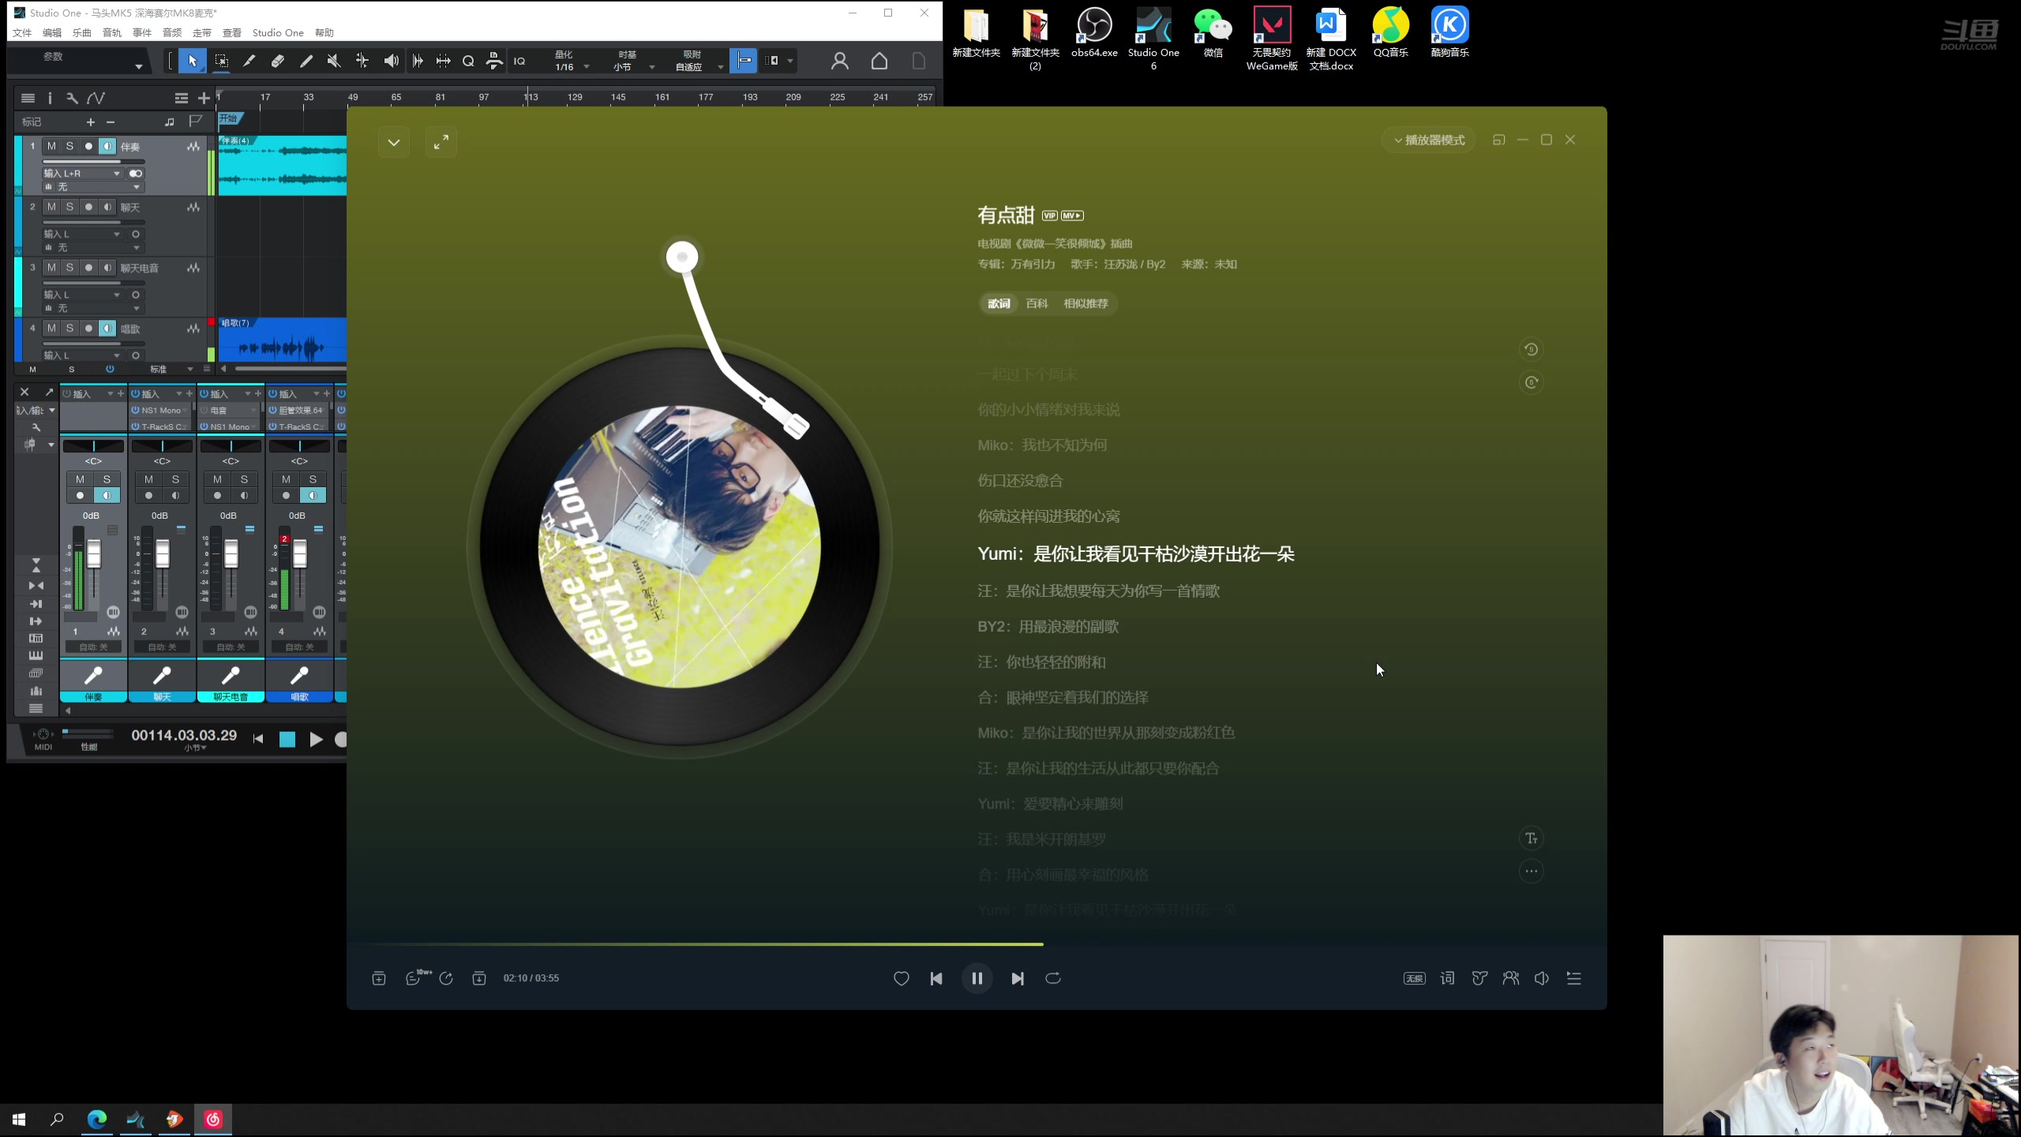Screen dimensions: 2021x1137
Task: Show automation curve icon above track list
Action: 96,98
